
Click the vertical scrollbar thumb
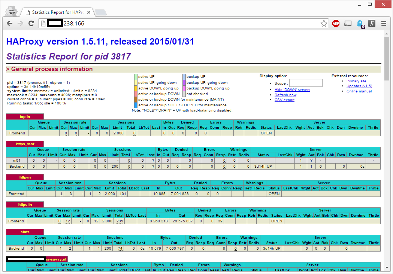click(x=387, y=58)
